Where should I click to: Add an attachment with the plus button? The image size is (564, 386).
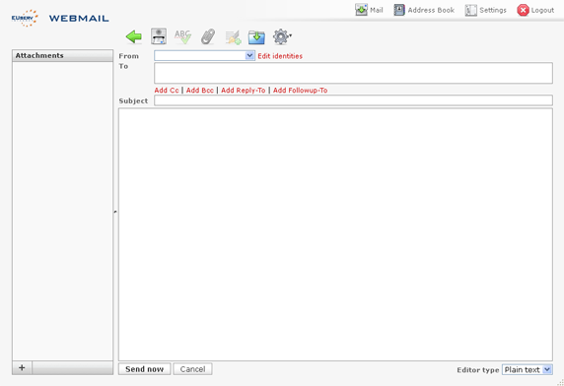22,367
